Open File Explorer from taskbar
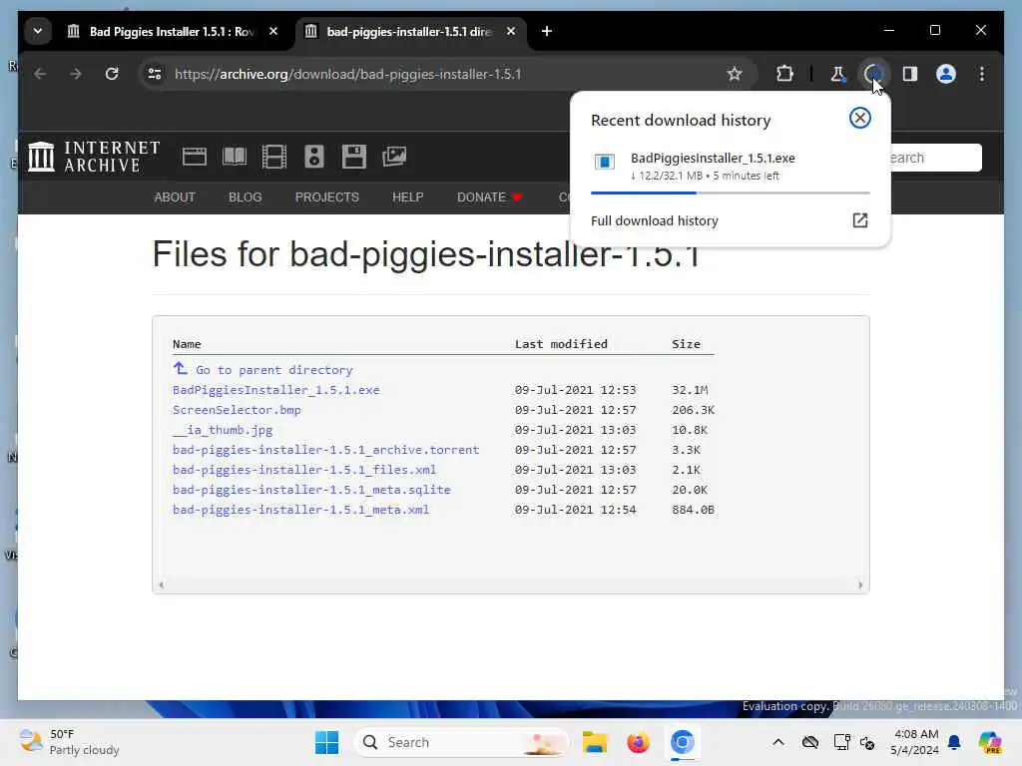The width and height of the screenshot is (1022, 766). point(595,742)
